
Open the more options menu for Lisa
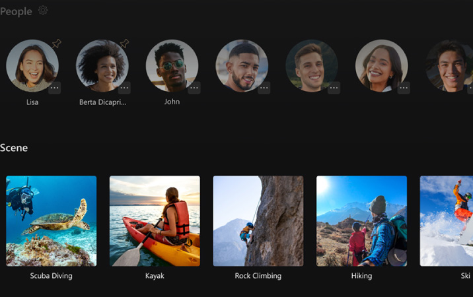55,88
